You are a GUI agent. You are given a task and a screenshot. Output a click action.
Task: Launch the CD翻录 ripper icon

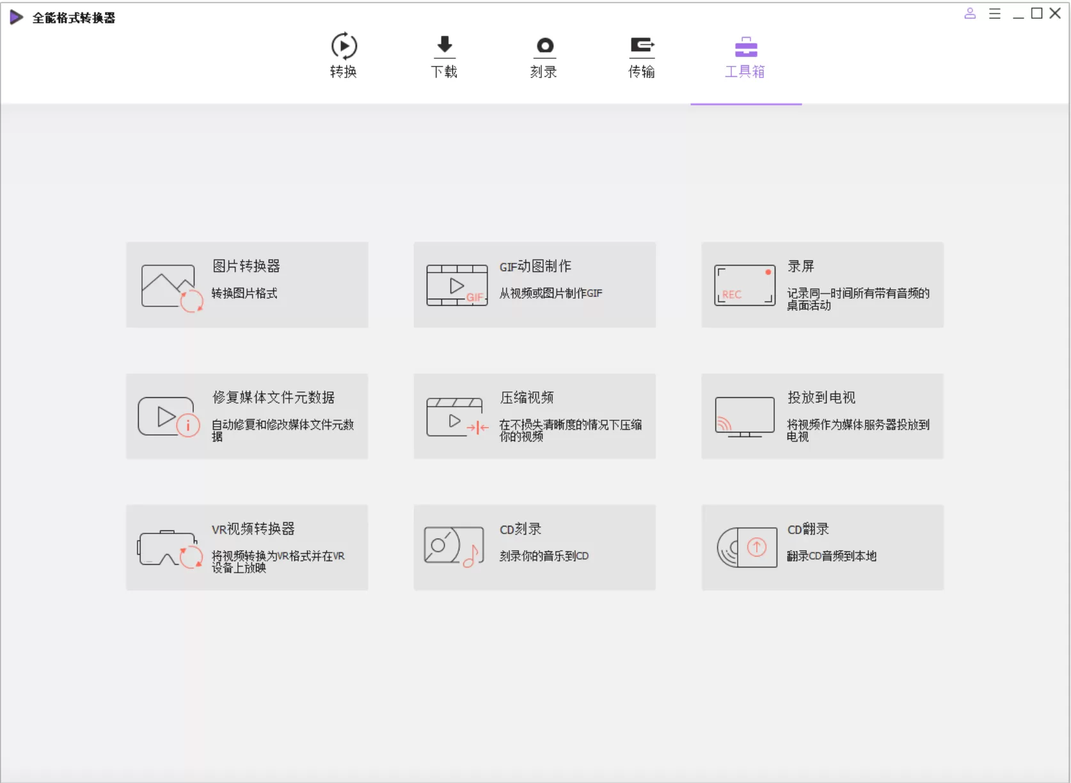747,548
